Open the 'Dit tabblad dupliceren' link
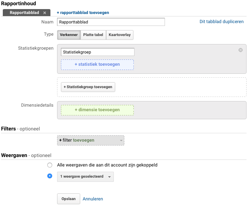 point(221,22)
